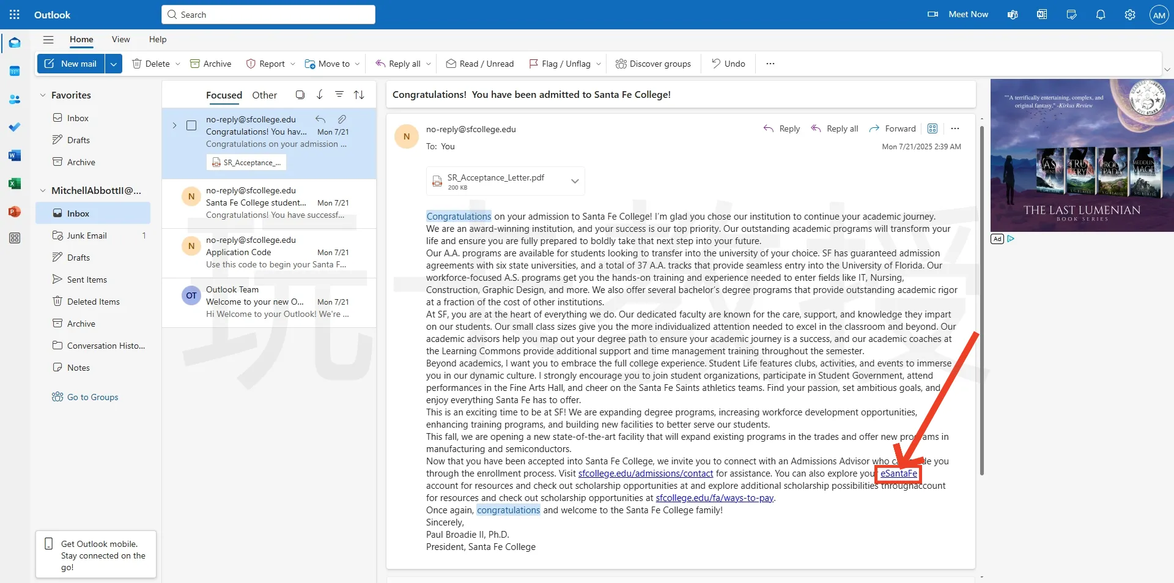This screenshot has width=1174, height=583.
Task: Open the Settings gear icon
Action: 1129,15
